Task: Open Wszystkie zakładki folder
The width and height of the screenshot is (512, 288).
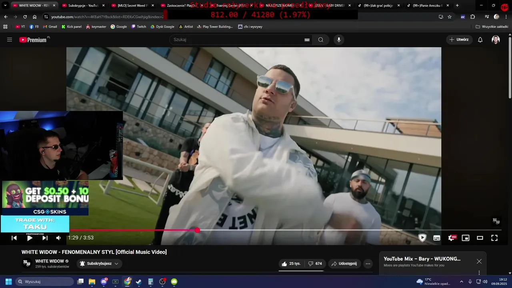Action: click(x=492, y=27)
